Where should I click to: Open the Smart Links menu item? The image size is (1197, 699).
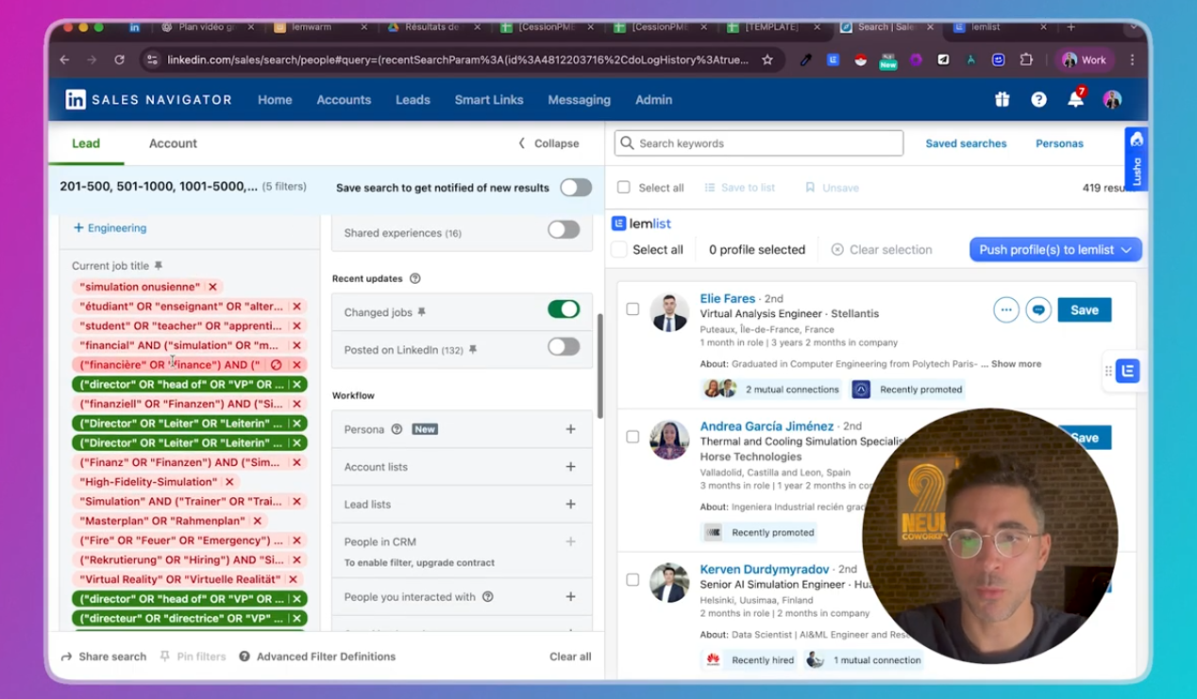489,99
